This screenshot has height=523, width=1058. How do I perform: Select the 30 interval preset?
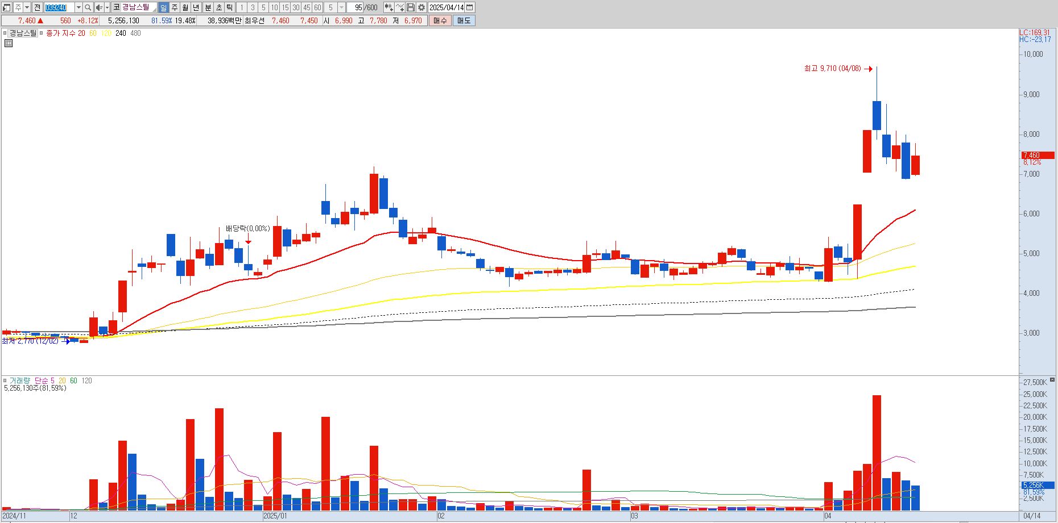tap(296, 7)
